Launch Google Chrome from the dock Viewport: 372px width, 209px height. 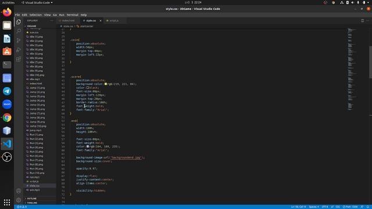[7, 117]
